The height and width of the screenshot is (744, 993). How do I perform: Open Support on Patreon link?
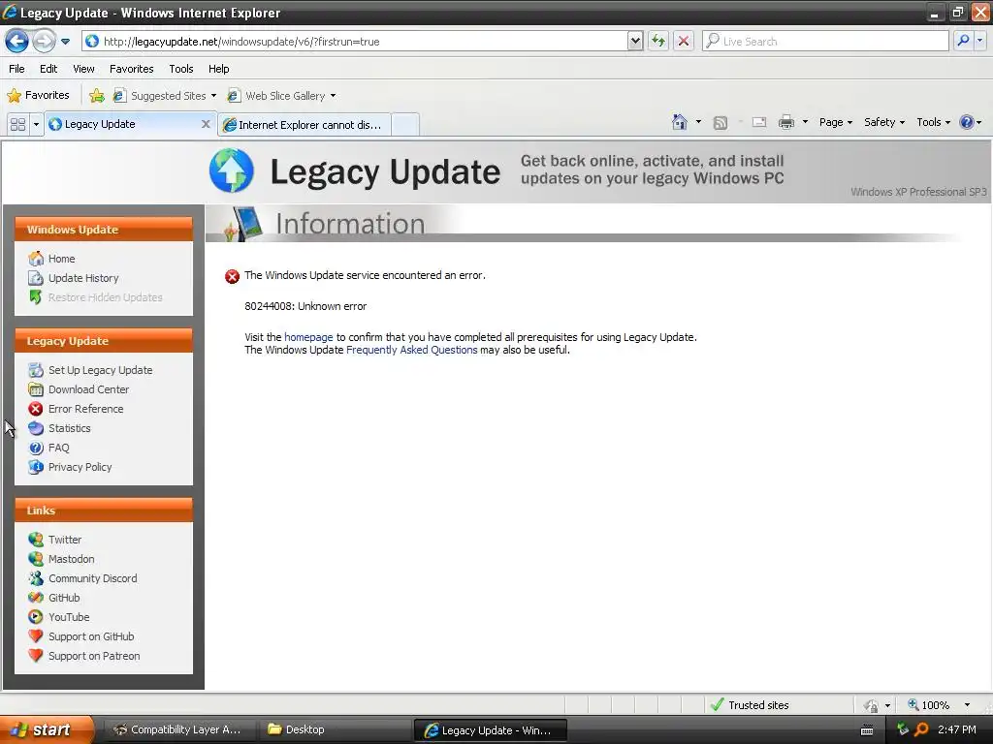click(94, 656)
